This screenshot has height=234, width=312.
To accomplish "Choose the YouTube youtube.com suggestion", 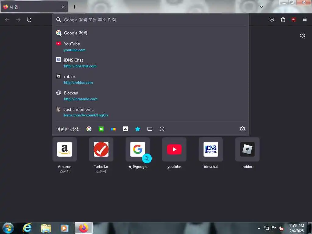I will pos(151,47).
